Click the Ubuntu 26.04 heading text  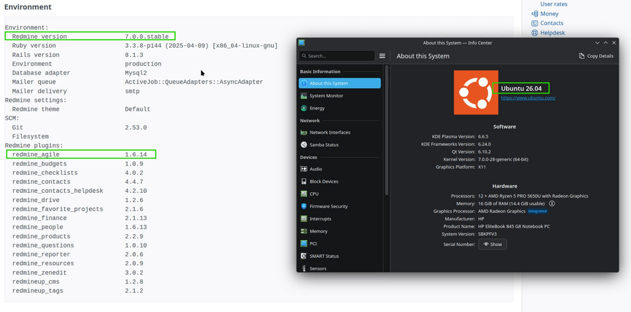(520, 88)
